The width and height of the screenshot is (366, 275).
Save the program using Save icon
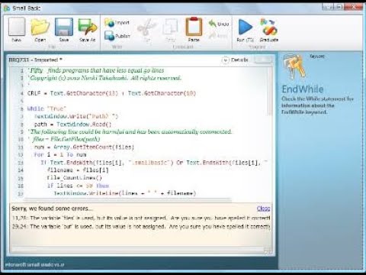[64, 30]
